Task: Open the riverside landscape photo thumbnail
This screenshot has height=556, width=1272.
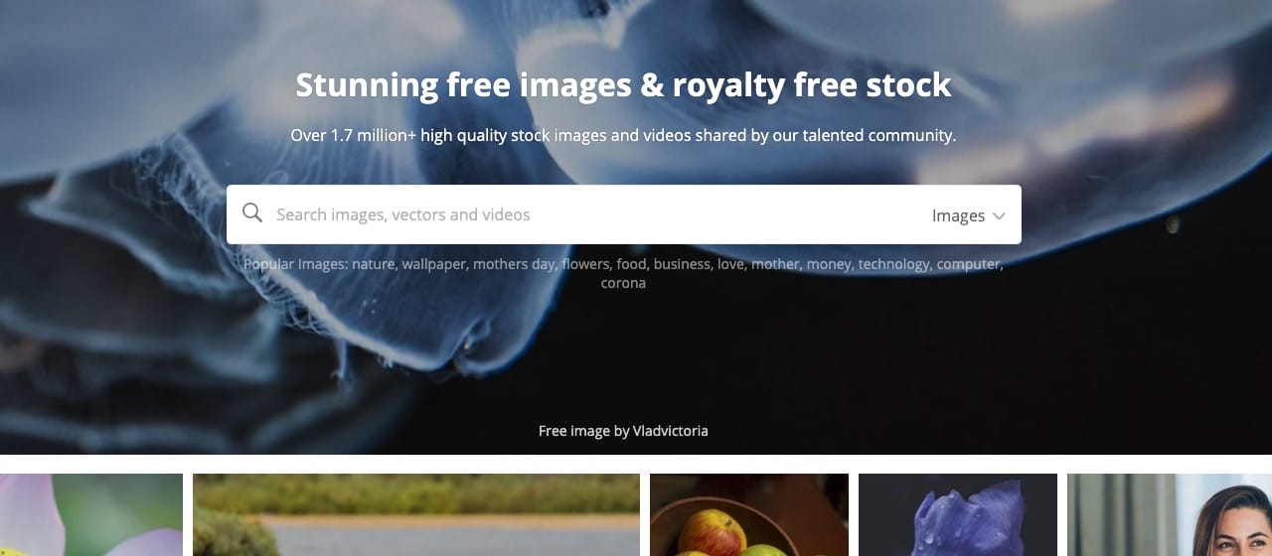Action: 416,514
